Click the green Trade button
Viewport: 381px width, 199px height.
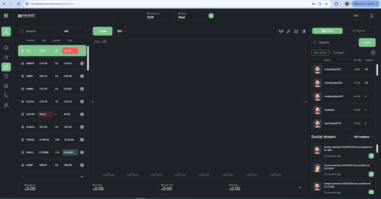[102, 31]
